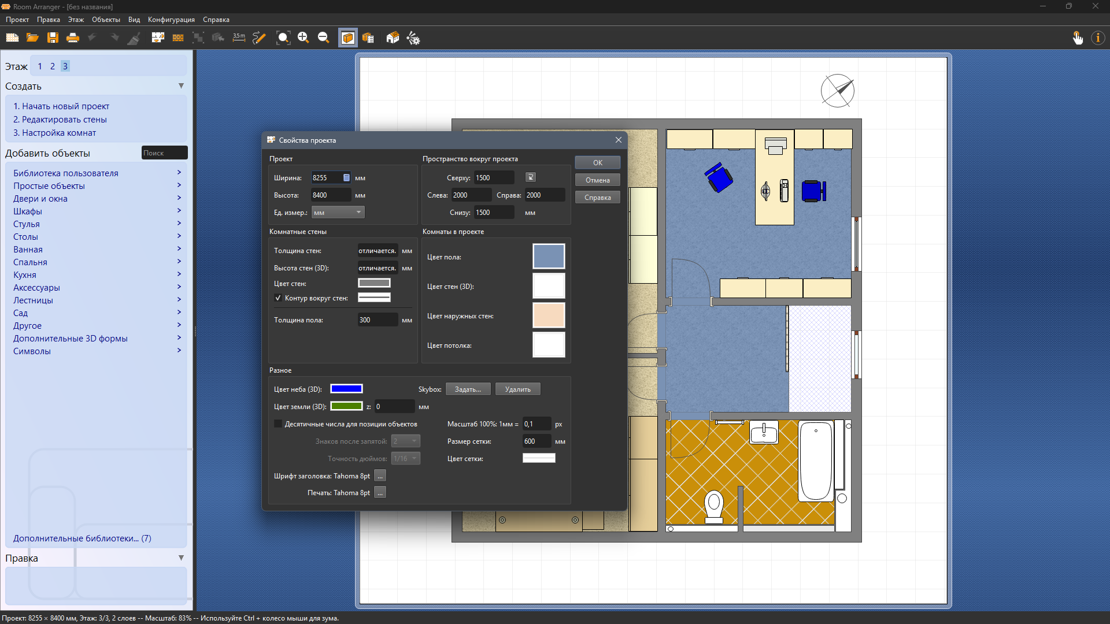Screen dimensions: 1110x624
Task: Open a project with the folder icon
Action: [x=32, y=38]
